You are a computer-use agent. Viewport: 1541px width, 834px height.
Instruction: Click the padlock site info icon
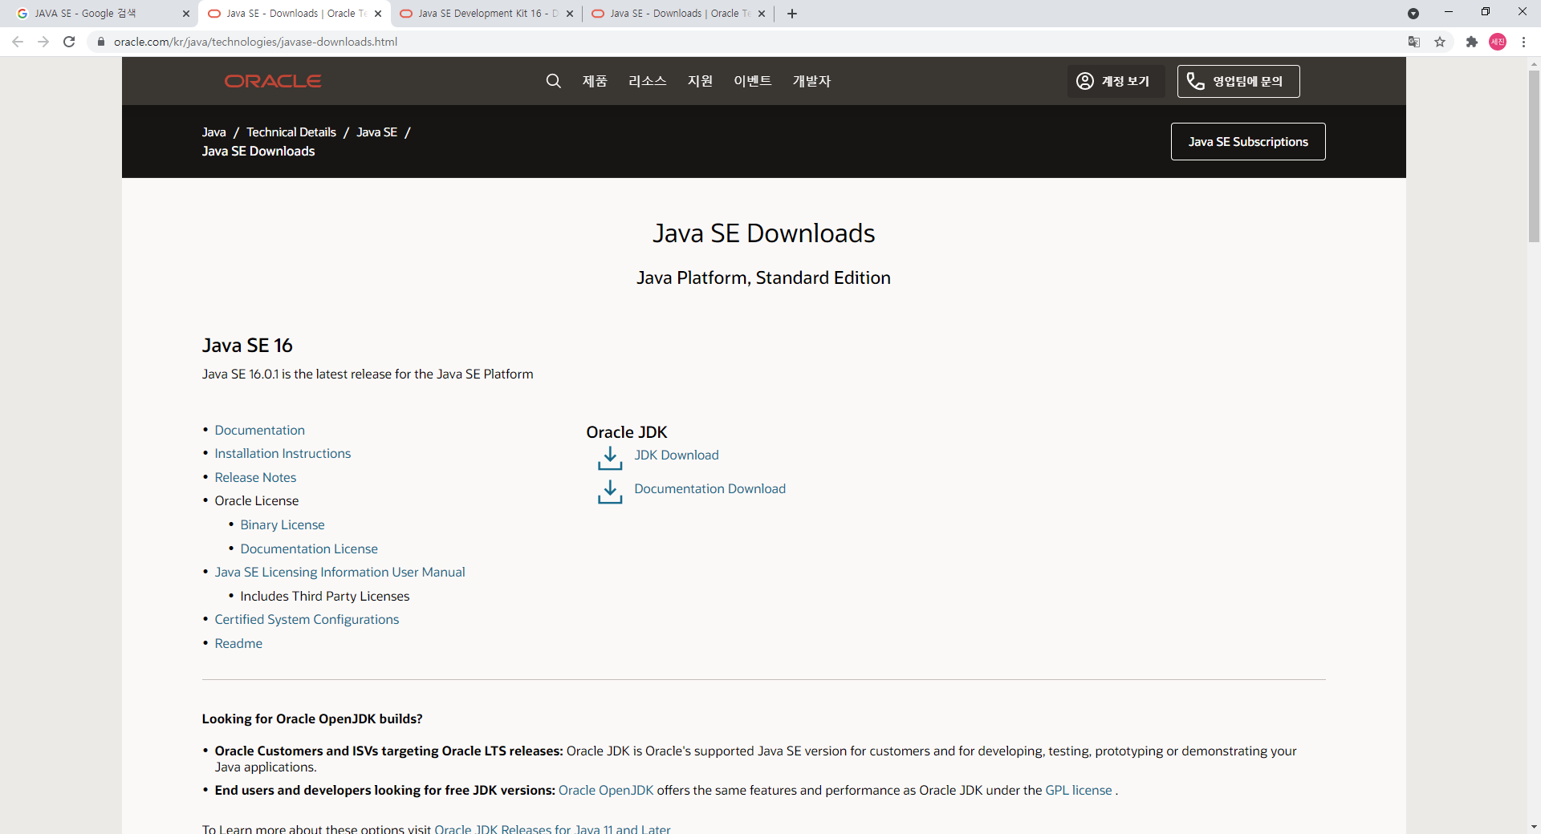101,42
